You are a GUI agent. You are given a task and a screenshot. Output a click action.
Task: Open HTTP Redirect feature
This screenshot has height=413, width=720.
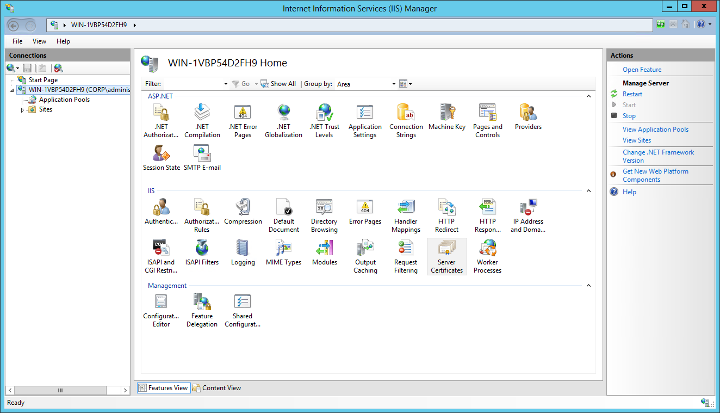(x=446, y=215)
